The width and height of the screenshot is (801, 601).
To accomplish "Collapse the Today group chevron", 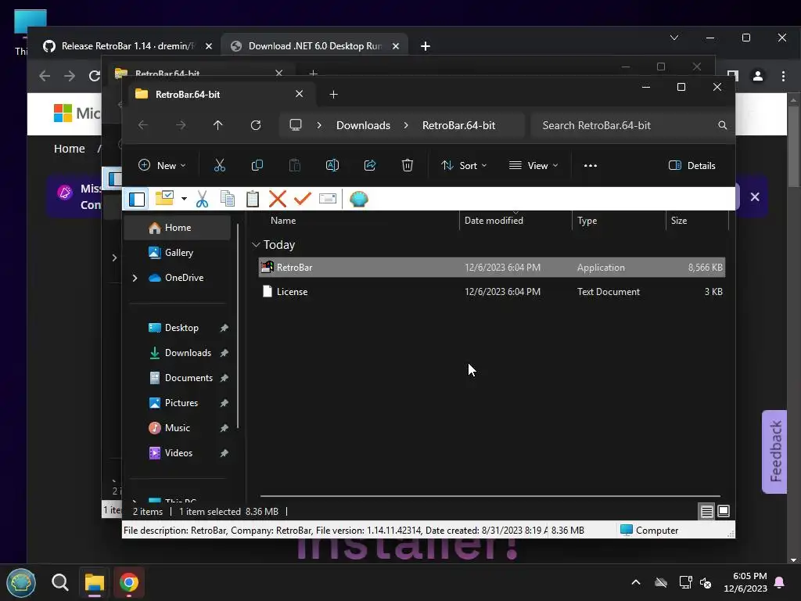I will (256, 245).
